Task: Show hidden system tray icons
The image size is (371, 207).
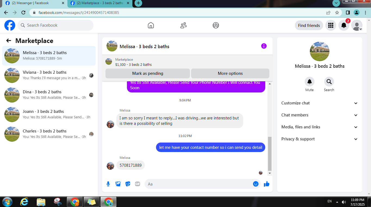Action: 337,202
